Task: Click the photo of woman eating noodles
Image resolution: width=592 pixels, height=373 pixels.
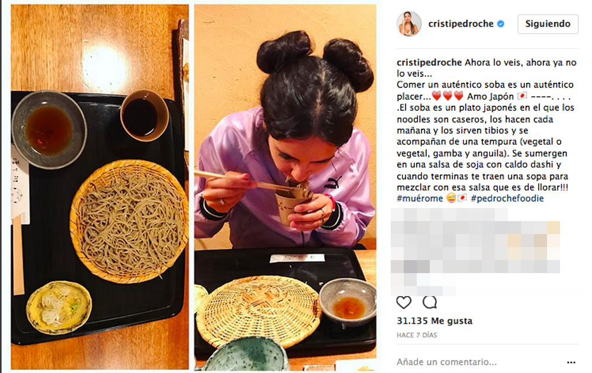Action: point(285,187)
